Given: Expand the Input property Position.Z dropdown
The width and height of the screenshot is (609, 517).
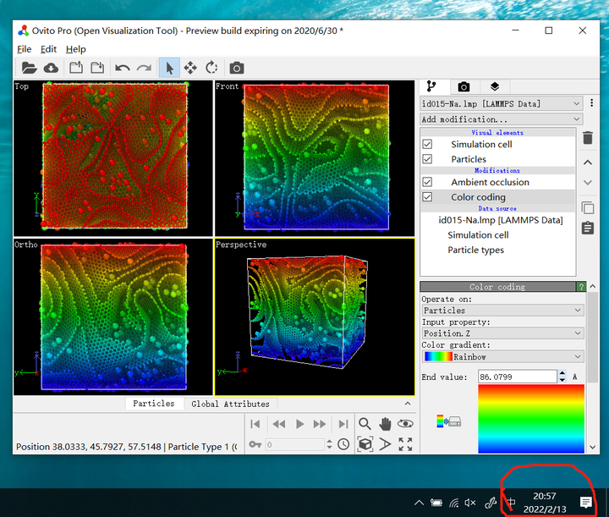Looking at the screenshot, I should [502, 333].
